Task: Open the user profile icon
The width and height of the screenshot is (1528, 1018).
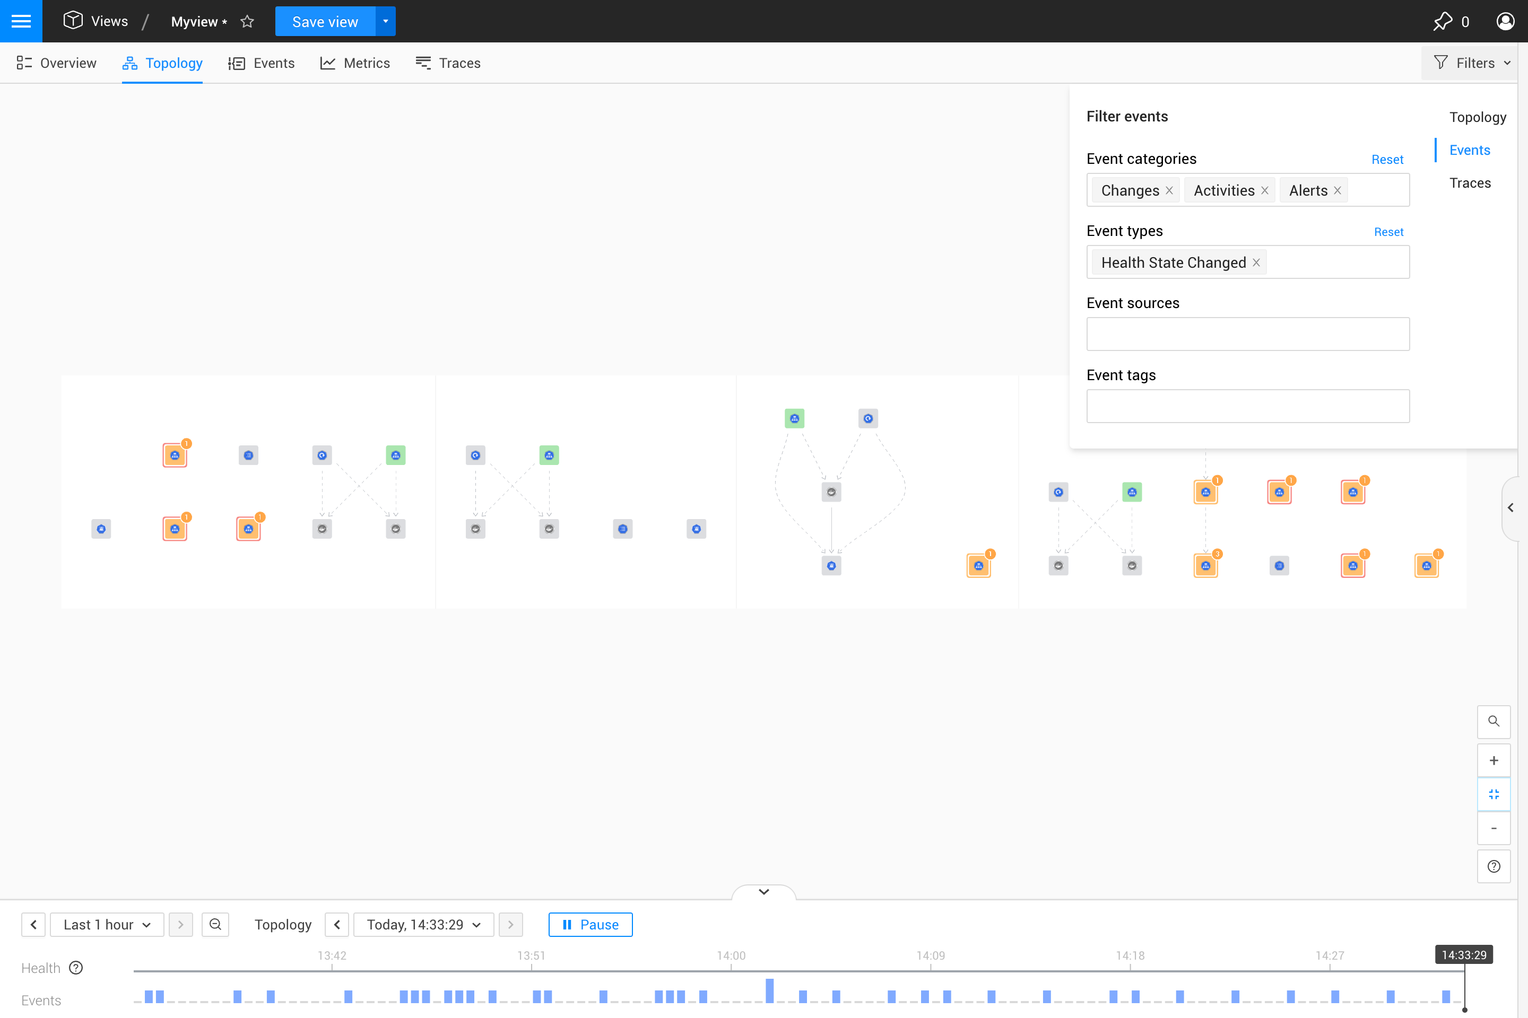Action: [x=1505, y=21]
